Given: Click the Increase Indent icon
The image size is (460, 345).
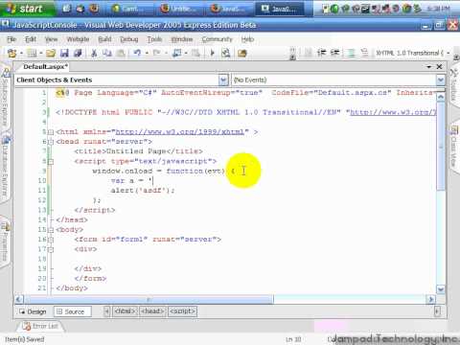Looking at the screenshot, I should click(x=334, y=53).
